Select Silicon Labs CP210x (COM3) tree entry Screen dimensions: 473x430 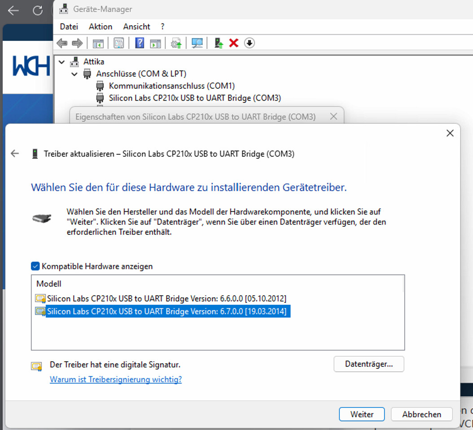pos(195,98)
